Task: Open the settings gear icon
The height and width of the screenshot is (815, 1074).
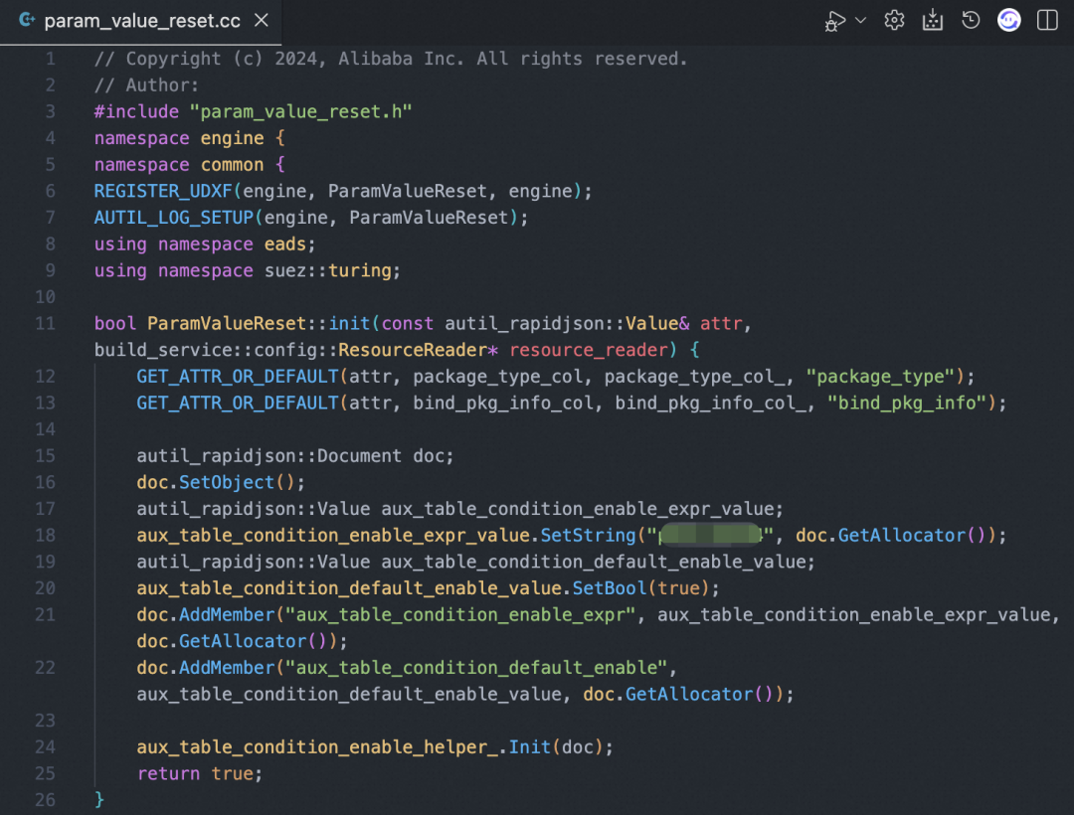Action: [x=894, y=21]
